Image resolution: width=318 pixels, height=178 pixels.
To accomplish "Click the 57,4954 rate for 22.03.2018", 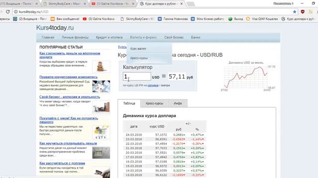I will [x=161, y=144].
